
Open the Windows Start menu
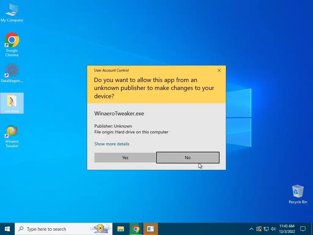[x=7, y=229]
